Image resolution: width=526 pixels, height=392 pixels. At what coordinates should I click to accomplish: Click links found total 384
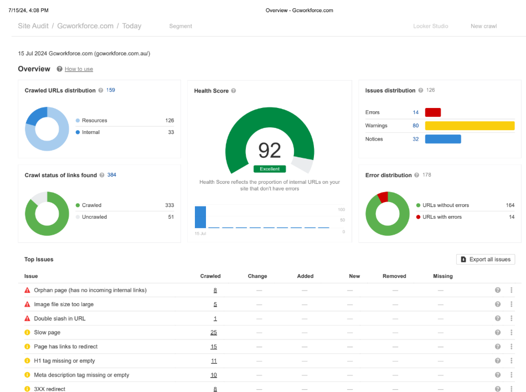tap(112, 175)
